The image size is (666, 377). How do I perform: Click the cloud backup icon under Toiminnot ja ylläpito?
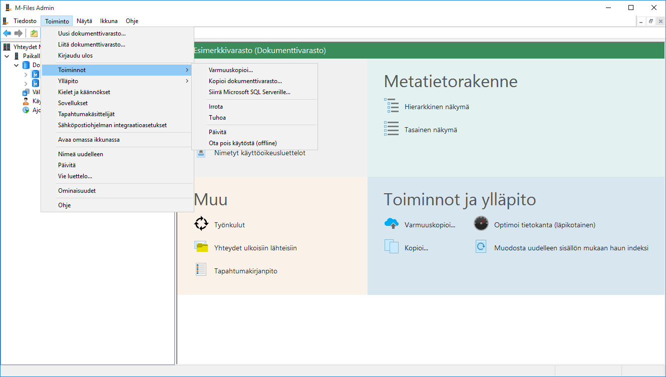tap(391, 224)
